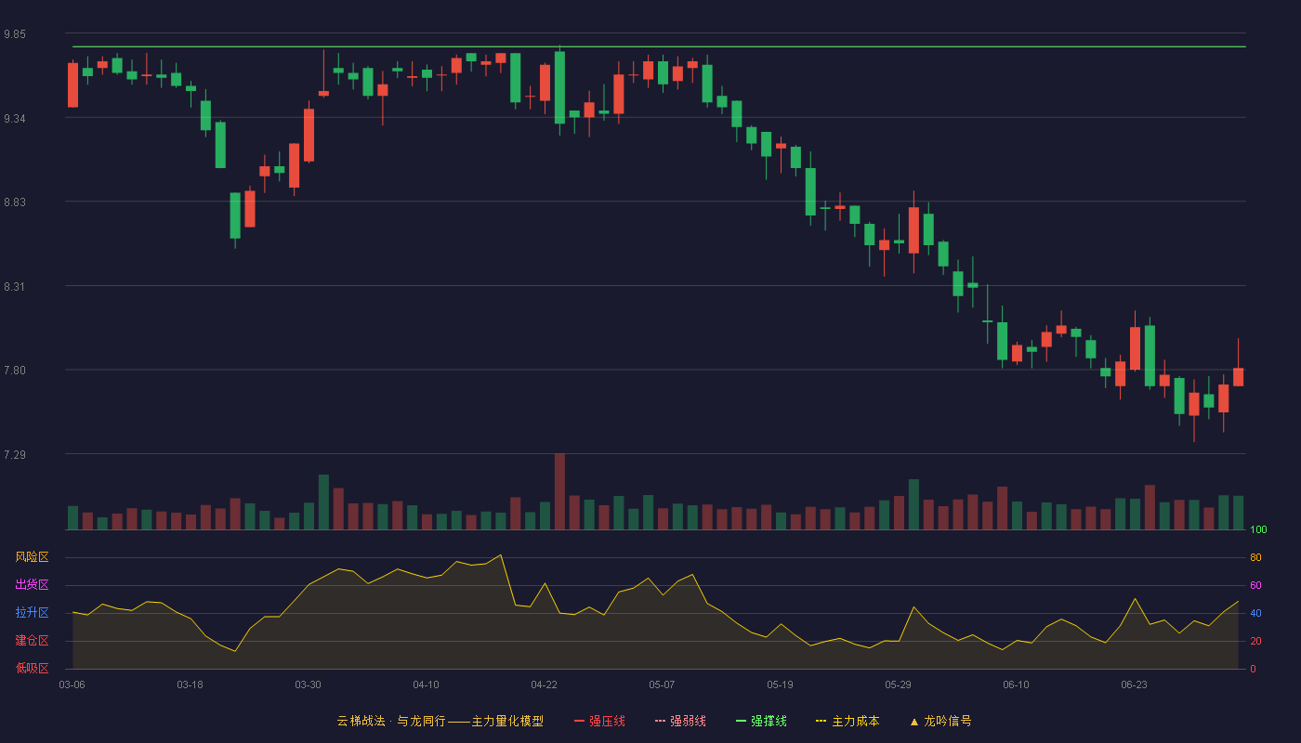Click the 9.34 price axis label
This screenshot has width=1301, height=743.
coord(15,119)
